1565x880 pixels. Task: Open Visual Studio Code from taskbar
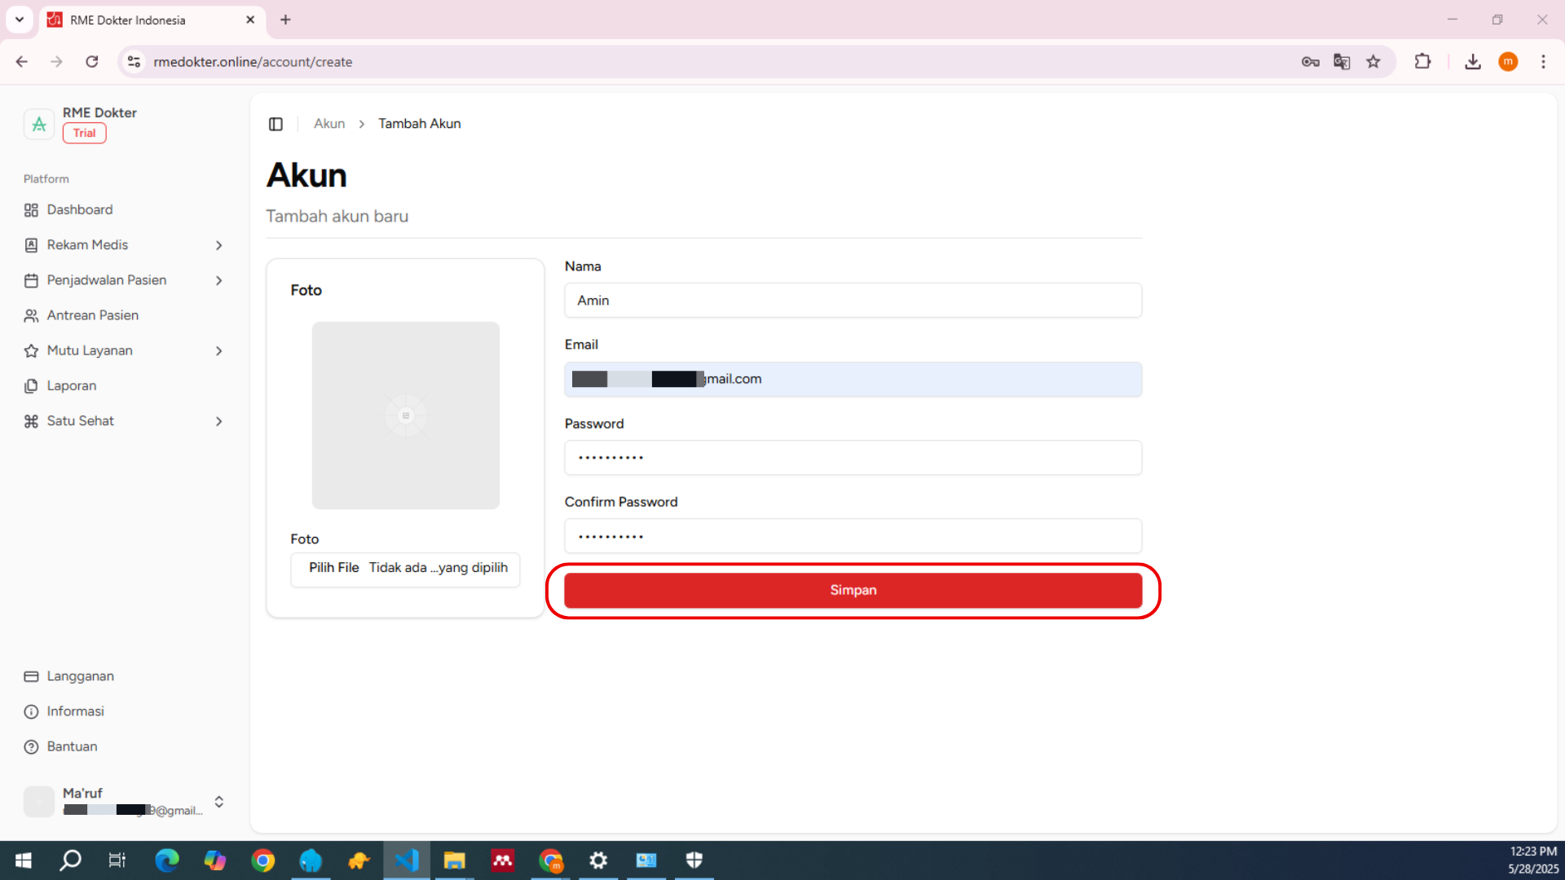[x=407, y=860]
